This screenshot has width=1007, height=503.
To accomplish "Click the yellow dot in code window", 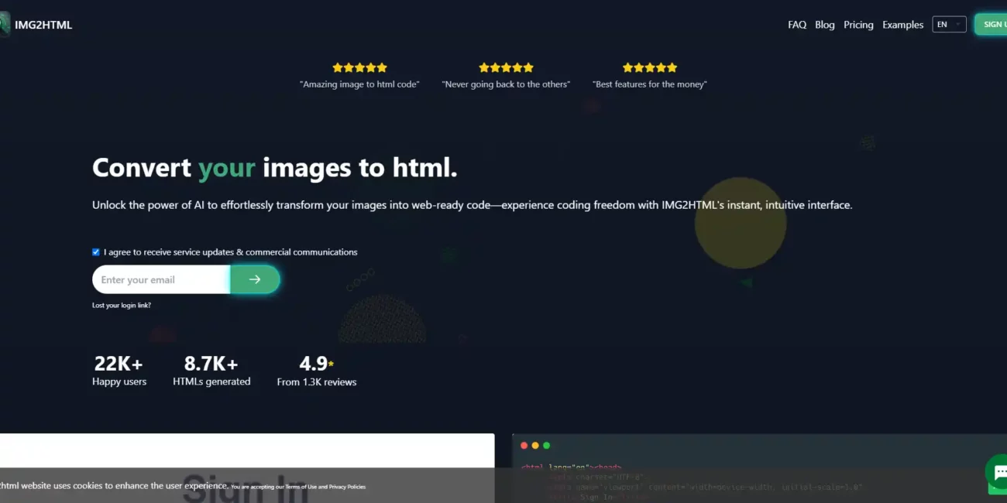I will point(535,446).
